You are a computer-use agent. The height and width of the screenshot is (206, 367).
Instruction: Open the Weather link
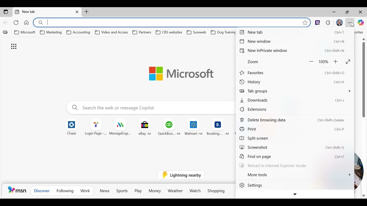click(175, 191)
